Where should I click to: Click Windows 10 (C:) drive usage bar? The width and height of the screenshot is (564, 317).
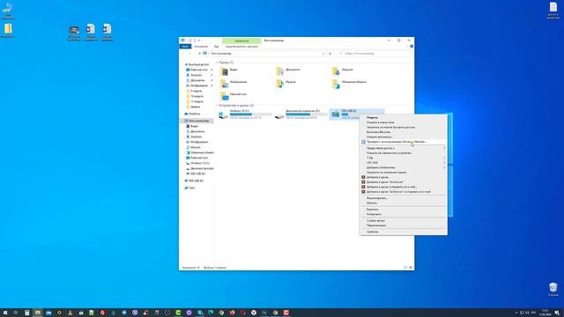click(250, 114)
